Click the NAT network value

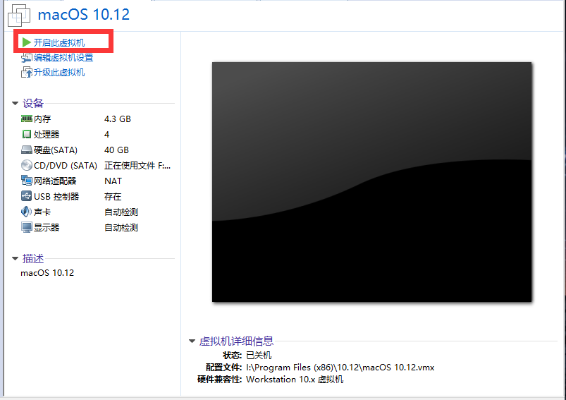pos(113,181)
